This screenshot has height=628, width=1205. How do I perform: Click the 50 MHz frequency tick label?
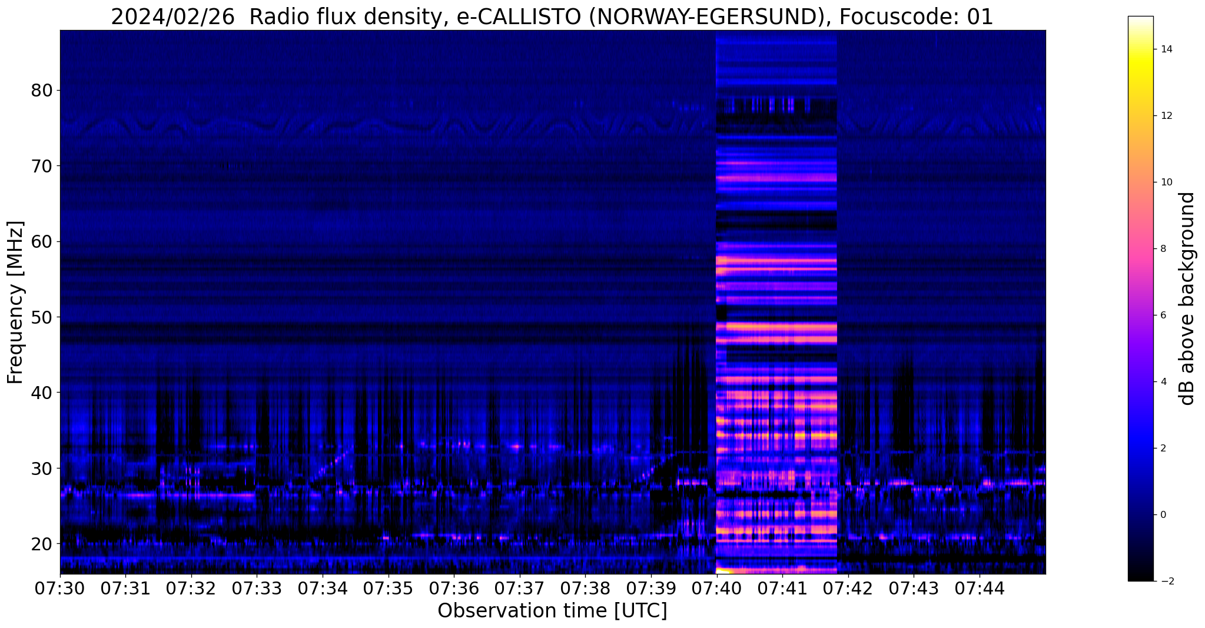42,317
